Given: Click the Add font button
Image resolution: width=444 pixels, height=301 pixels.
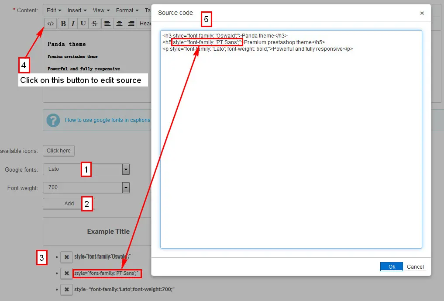Looking at the screenshot, I should pyautogui.click(x=69, y=204).
